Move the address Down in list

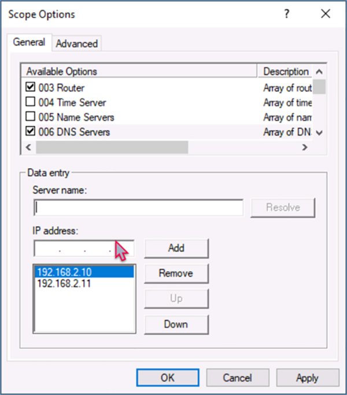[176, 324]
